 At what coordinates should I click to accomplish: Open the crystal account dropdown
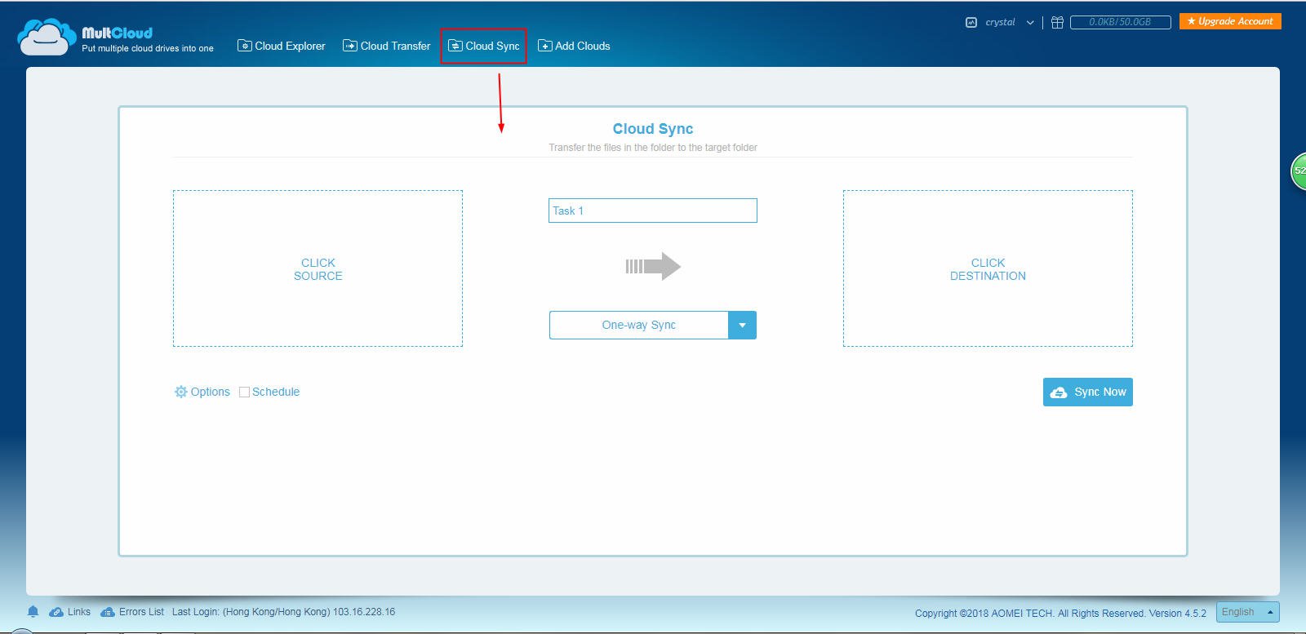pos(1001,22)
